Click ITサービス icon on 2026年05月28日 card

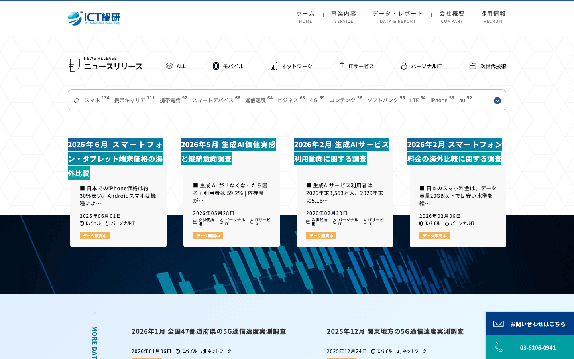pyautogui.click(x=252, y=222)
